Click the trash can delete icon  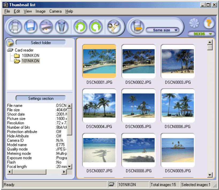pyautogui.click(x=62, y=27)
